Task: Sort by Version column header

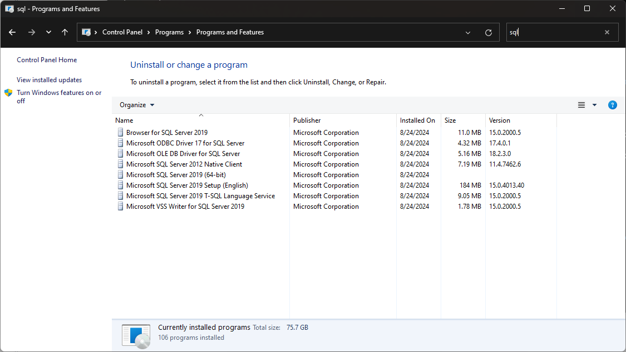Action: tap(521, 120)
